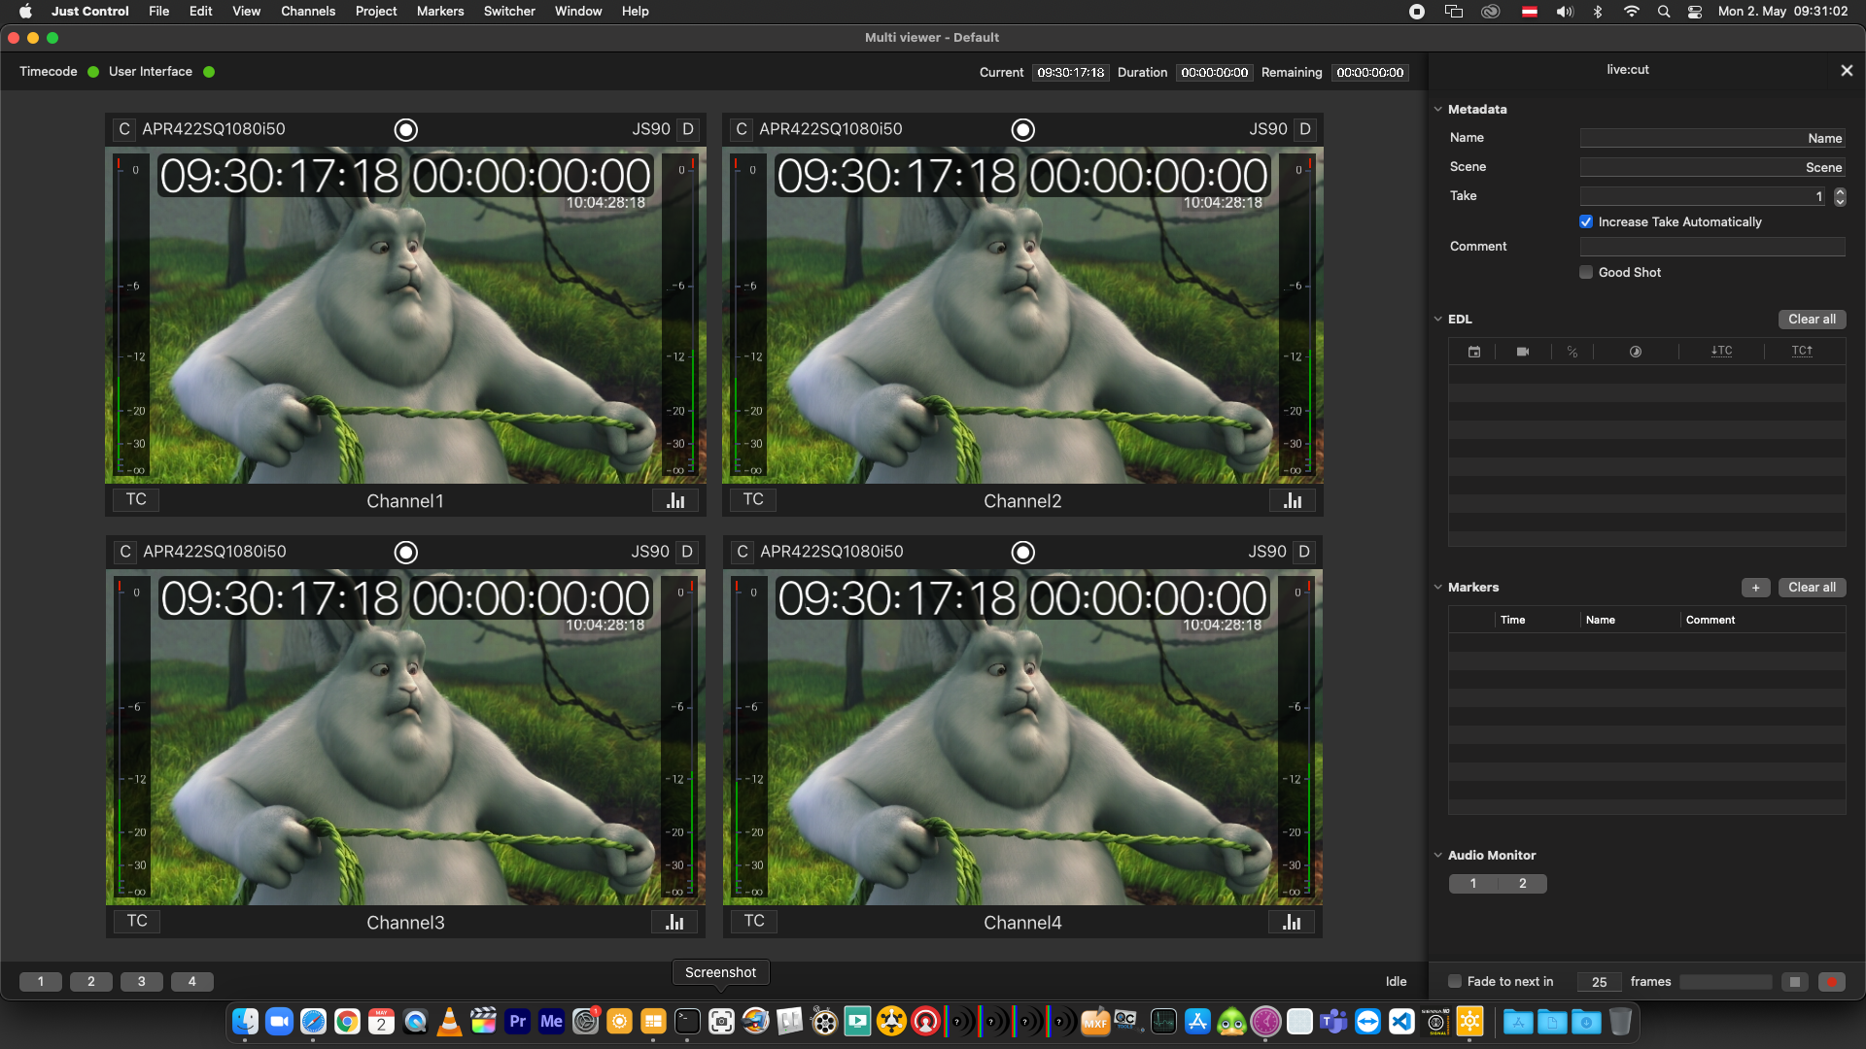Select channel button 3 at bottom left
This screenshot has width=1866, height=1049.
click(x=142, y=981)
